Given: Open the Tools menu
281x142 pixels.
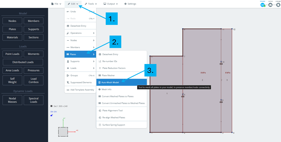Looking at the screenshot, I should [91, 4].
